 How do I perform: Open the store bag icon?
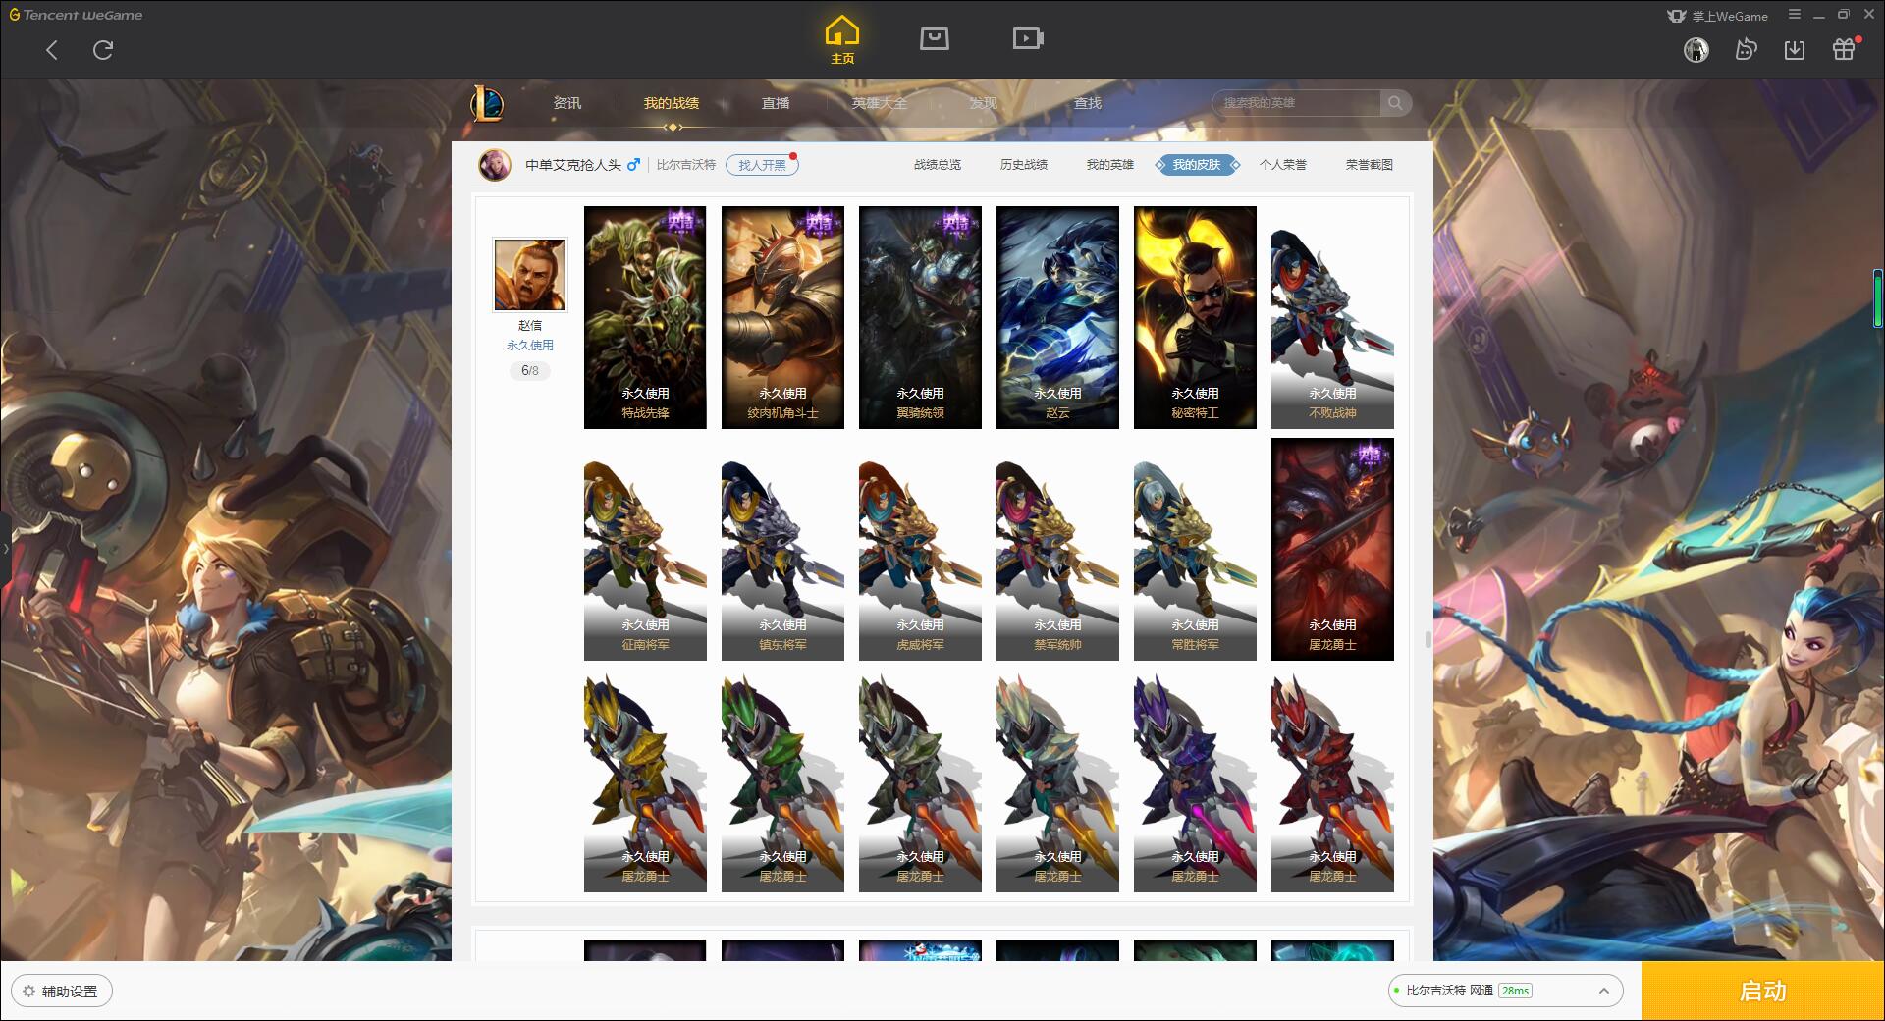click(934, 38)
